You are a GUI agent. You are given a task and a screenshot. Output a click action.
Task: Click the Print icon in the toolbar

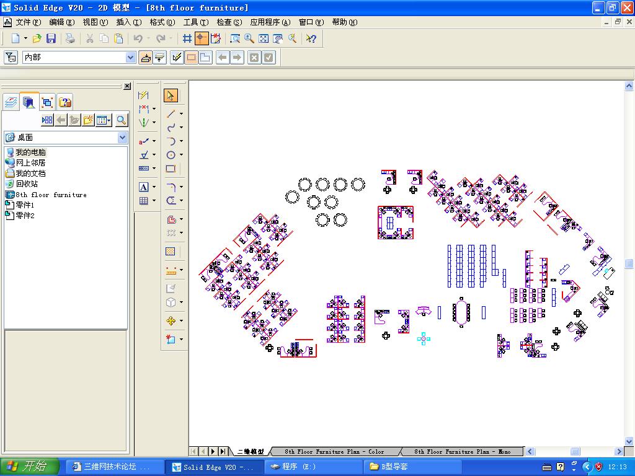click(70, 38)
